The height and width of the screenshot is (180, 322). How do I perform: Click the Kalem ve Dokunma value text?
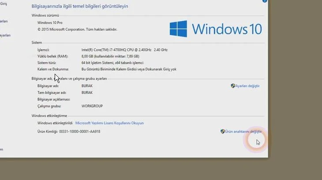pyautogui.click(x=129, y=69)
